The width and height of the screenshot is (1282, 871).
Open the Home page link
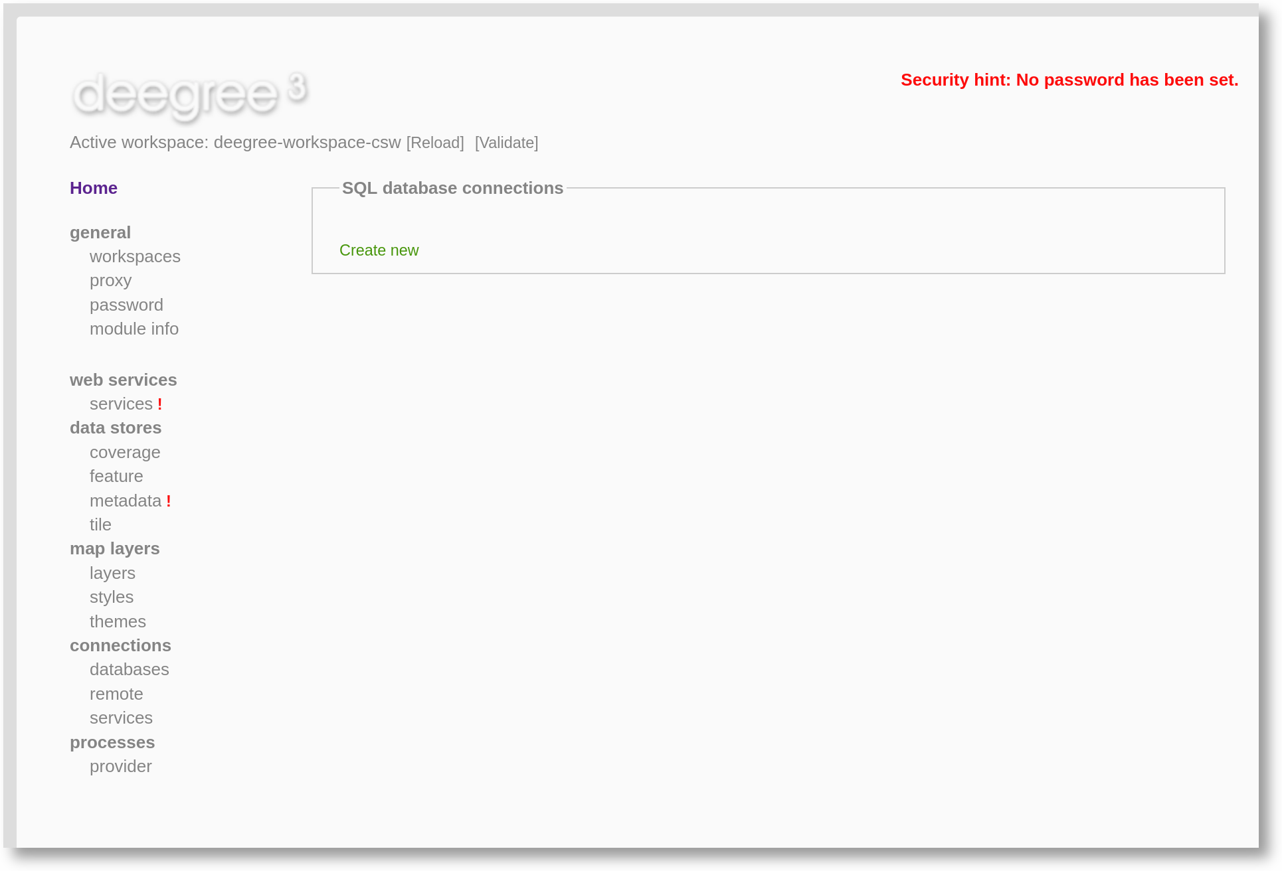[x=94, y=188]
